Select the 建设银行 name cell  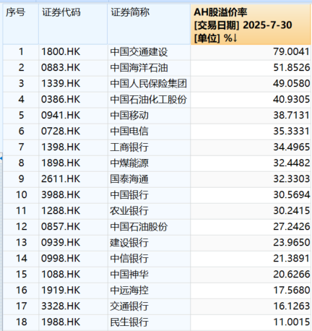(x=129, y=243)
